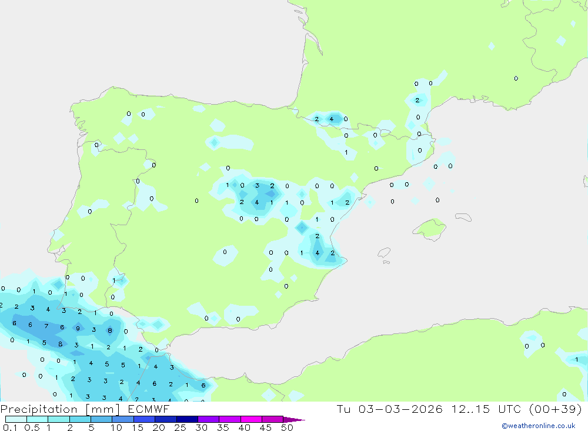
Task: Select the 30–35 mm violet legend box
Action: [209, 419]
